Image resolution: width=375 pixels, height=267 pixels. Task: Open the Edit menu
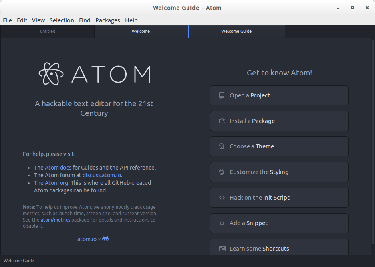click(x=22, y=20)
